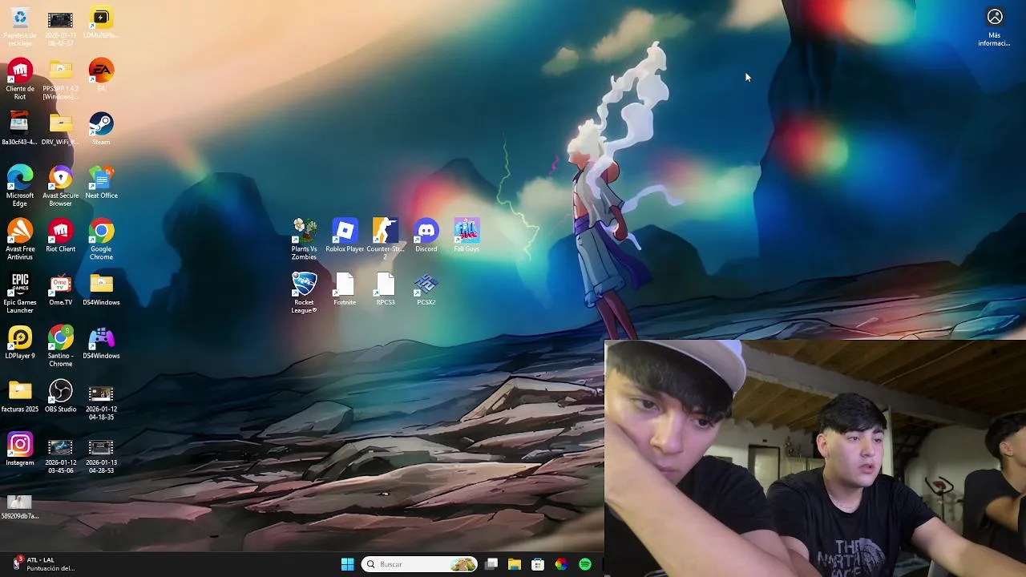Click the Buscar taskbar search field
Image resolution: width=1026 pixels, height=577 pixels.
click(x=418, y=564)
